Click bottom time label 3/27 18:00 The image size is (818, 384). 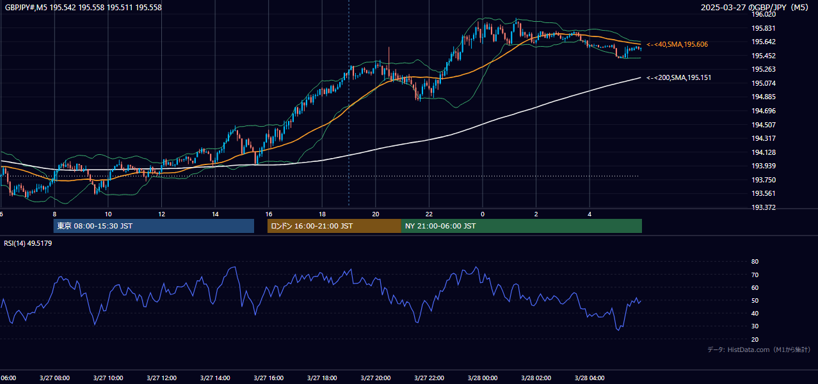coord(322,378)
